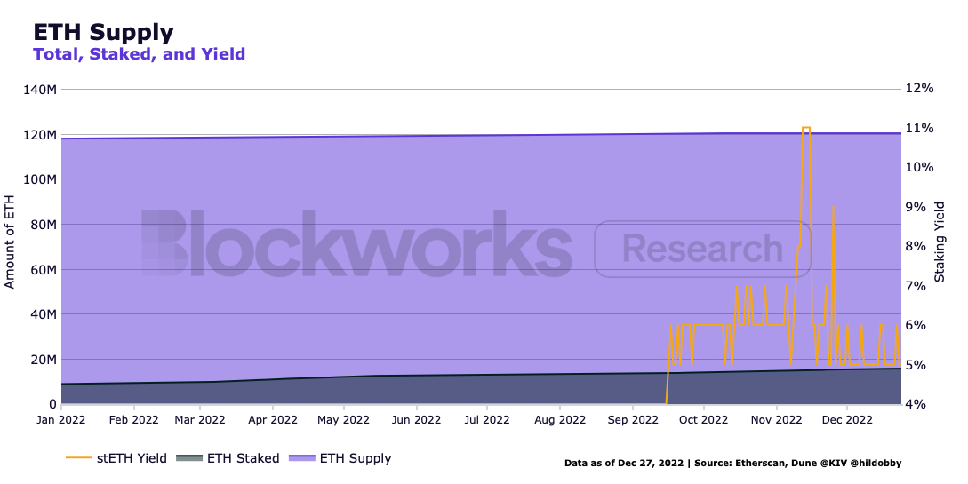
Task: Click the 11% peak of the stETH yield line
Action: point(806,128)
